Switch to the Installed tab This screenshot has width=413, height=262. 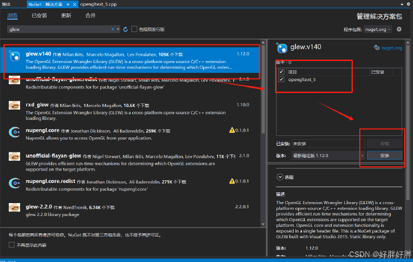(39, 16)
